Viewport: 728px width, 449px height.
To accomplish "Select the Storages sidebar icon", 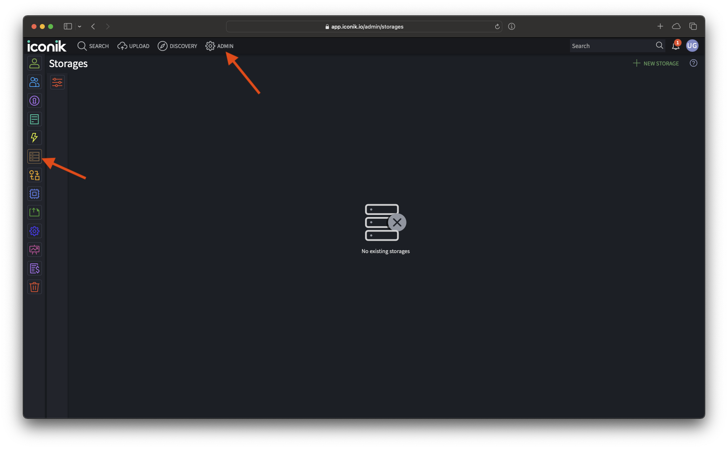I will tap(34, 157).
